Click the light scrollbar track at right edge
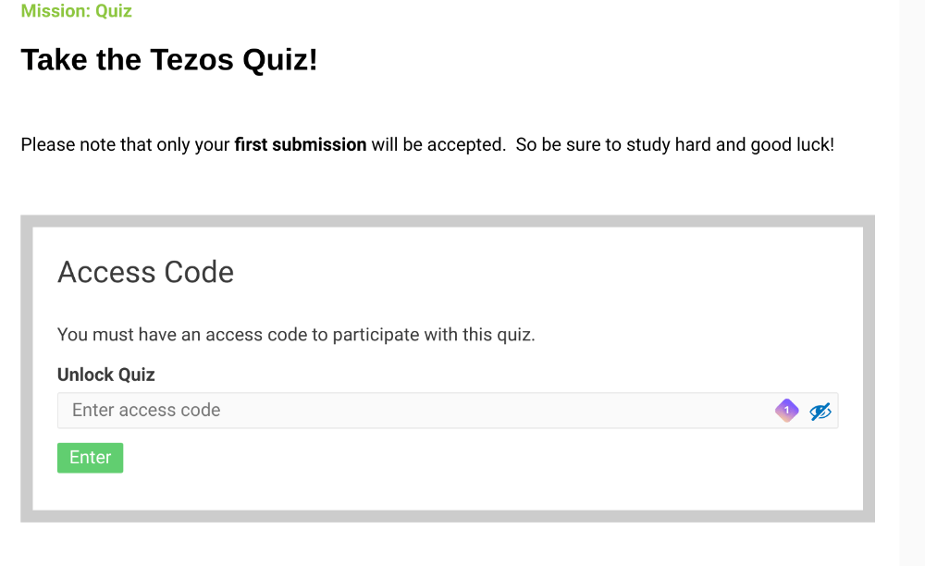The image size is (925, 566). (x=912, y=283)
